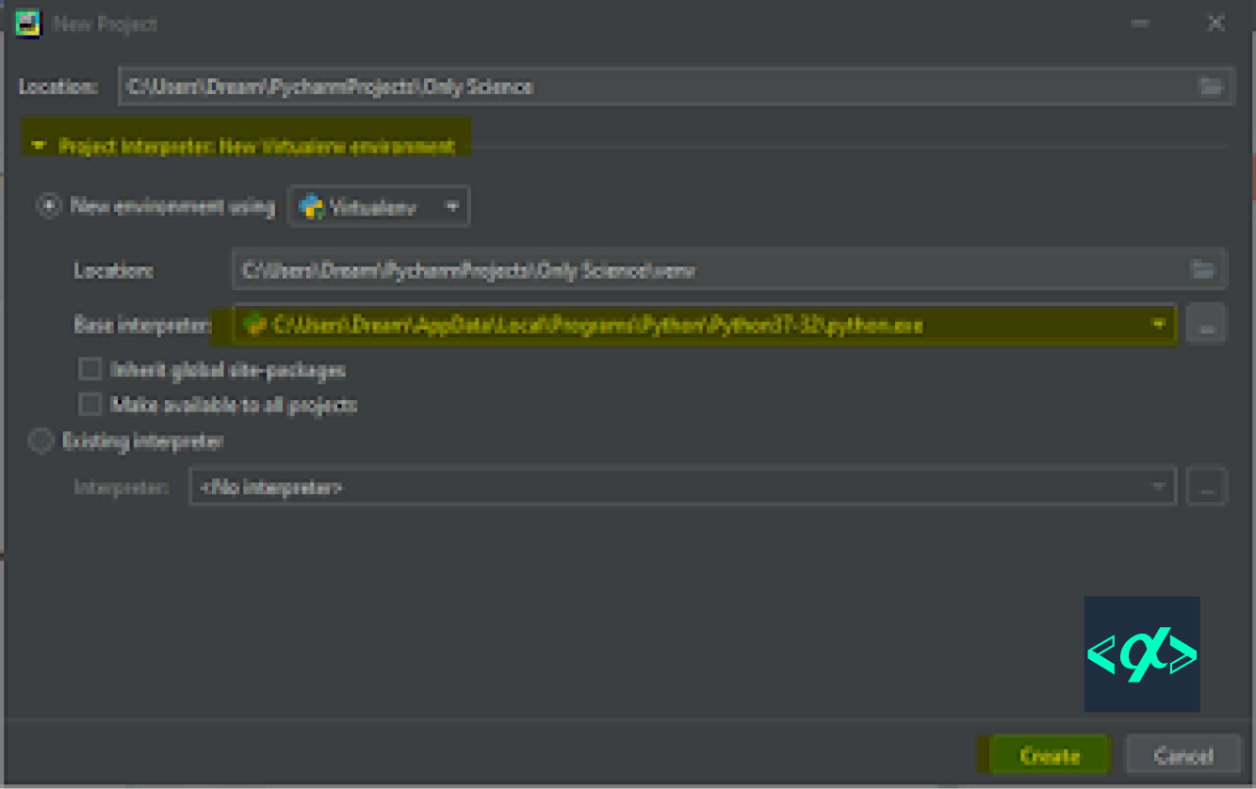This screenshot has height=789, width=1256.
Task: Open the Base interpreter dropdown list
Action: [x=1158, y=324]
